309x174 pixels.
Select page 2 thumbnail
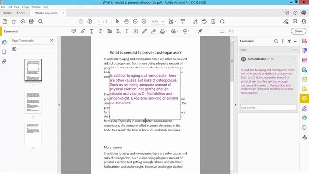coord(33,102)
